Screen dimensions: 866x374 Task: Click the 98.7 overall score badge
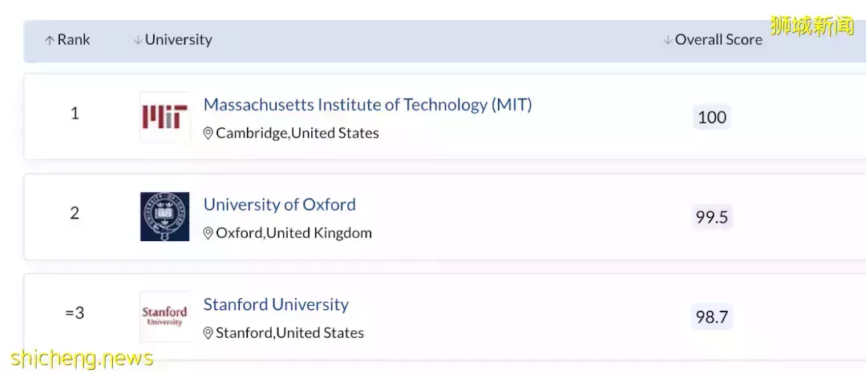pyautogui.click(x=712, y=317)
